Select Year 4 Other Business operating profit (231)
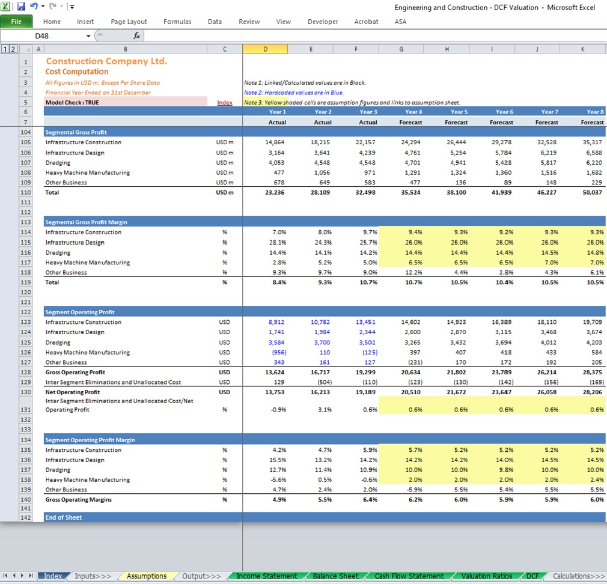This screenshot has height=584, width=607. click(x=401, y=363)
